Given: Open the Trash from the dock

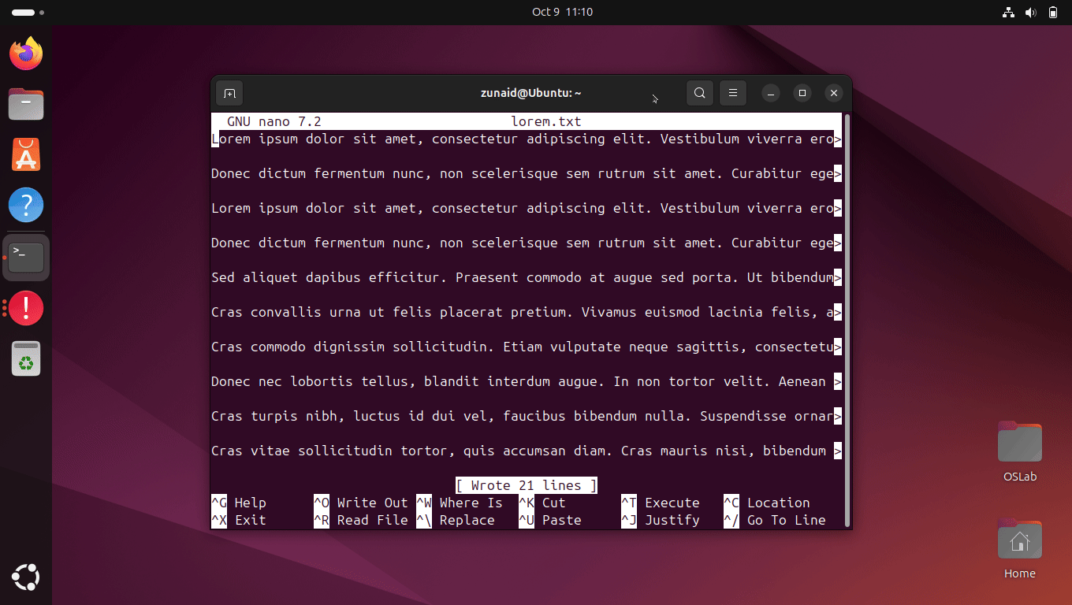Looking at the screenshot, I should tap(26, 358).
